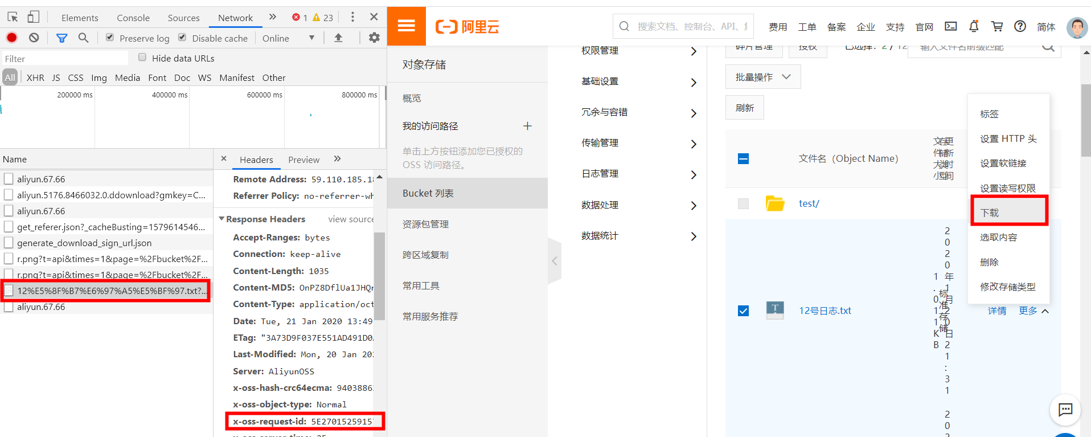Open the shopping cart

(x=997, y=26)
